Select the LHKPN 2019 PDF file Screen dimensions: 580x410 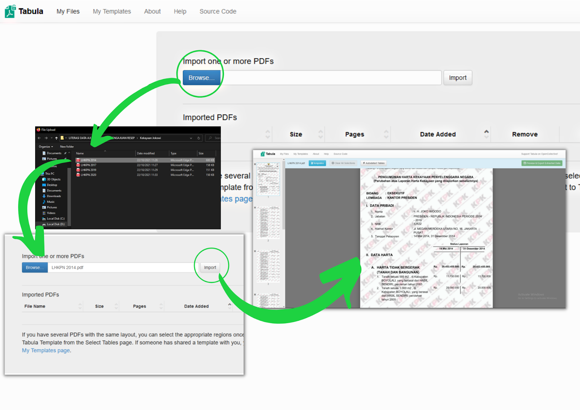(x=145, y=170)
